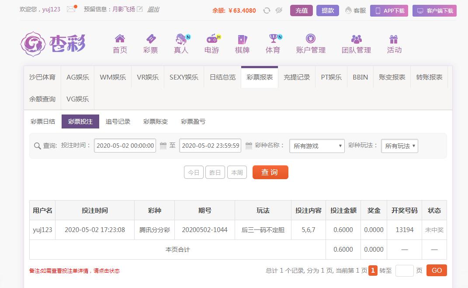
Task: Click the end time input field
Action: (211, 146)
